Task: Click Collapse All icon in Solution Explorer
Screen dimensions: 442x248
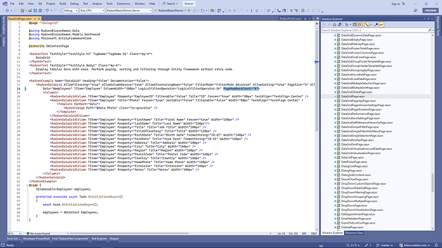Action: [354, 25]
